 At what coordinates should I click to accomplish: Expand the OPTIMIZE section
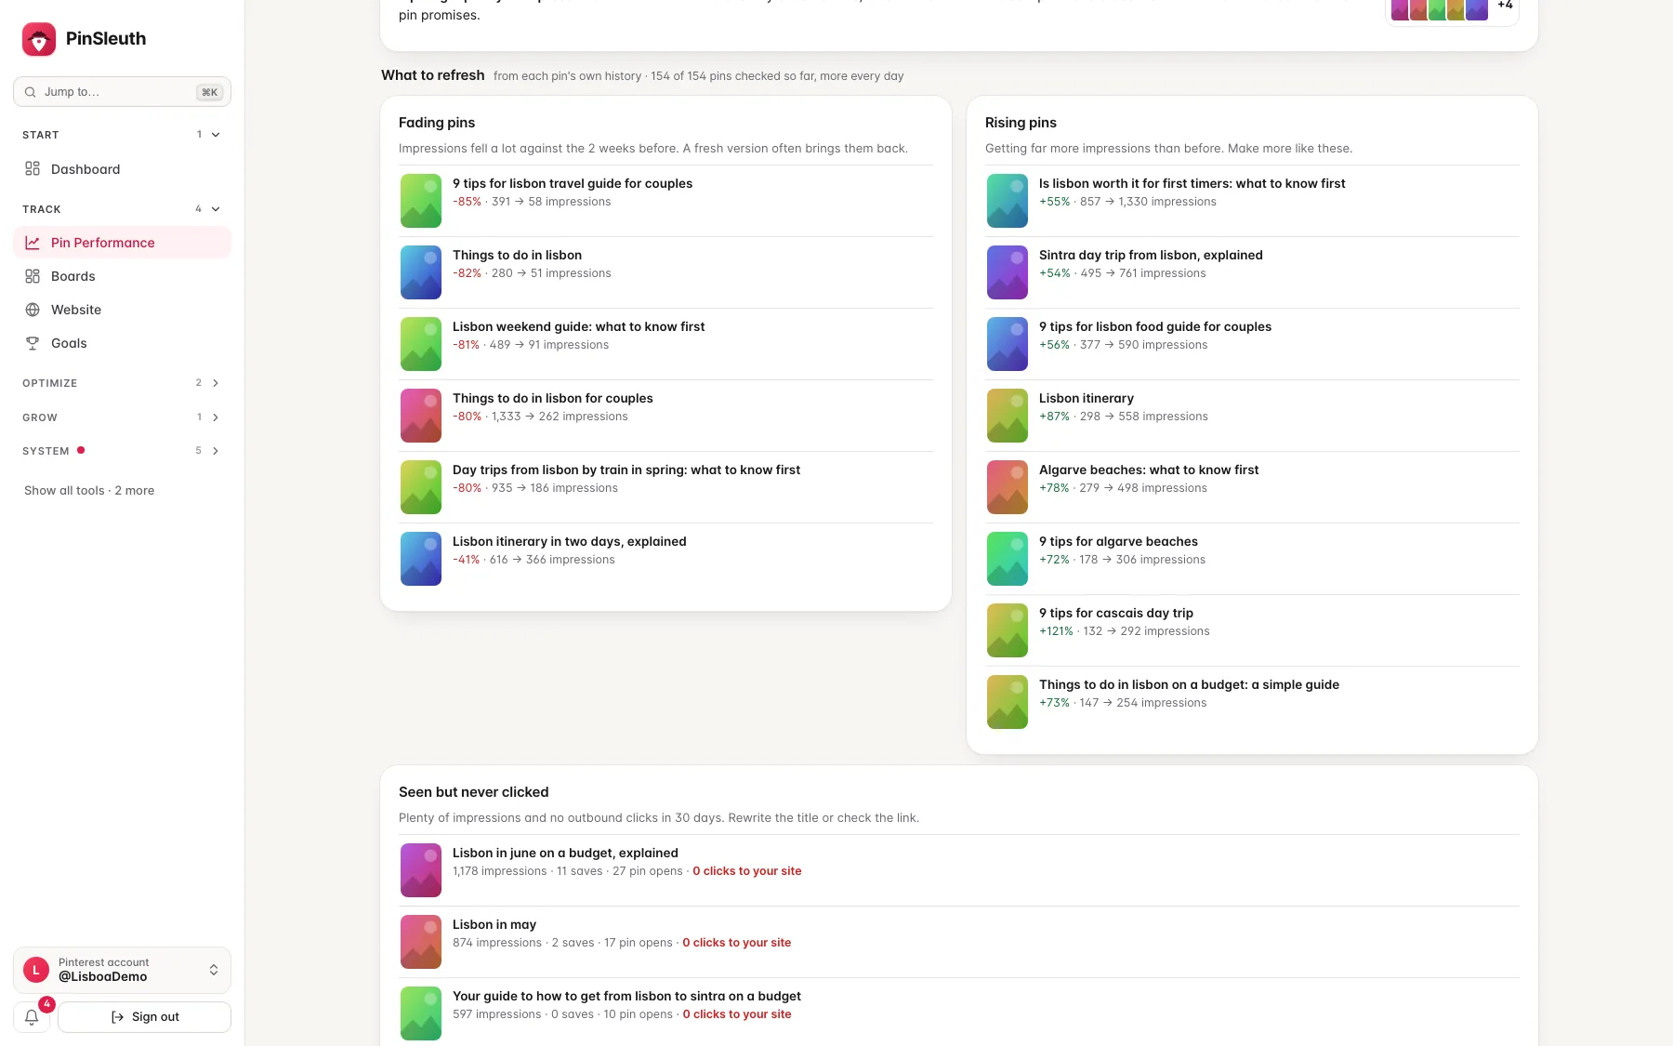pos(122,383)
